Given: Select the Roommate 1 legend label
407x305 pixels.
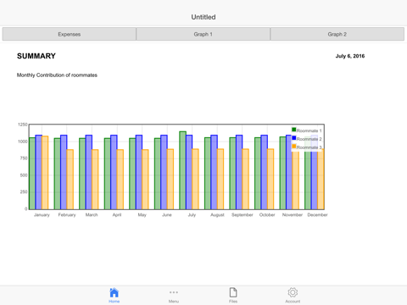Looking at the screenshot, I should tap(309, 130).
